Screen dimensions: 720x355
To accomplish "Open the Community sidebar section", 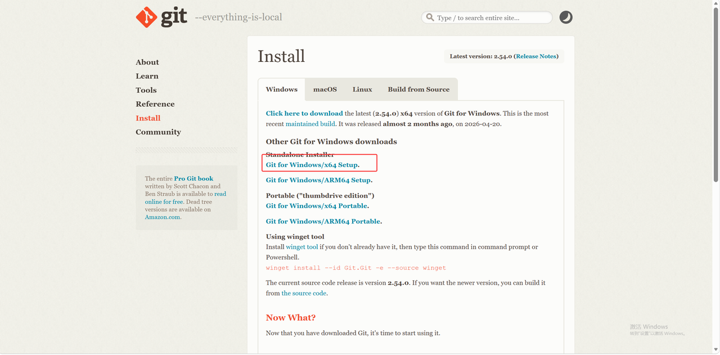I will 158,132.
